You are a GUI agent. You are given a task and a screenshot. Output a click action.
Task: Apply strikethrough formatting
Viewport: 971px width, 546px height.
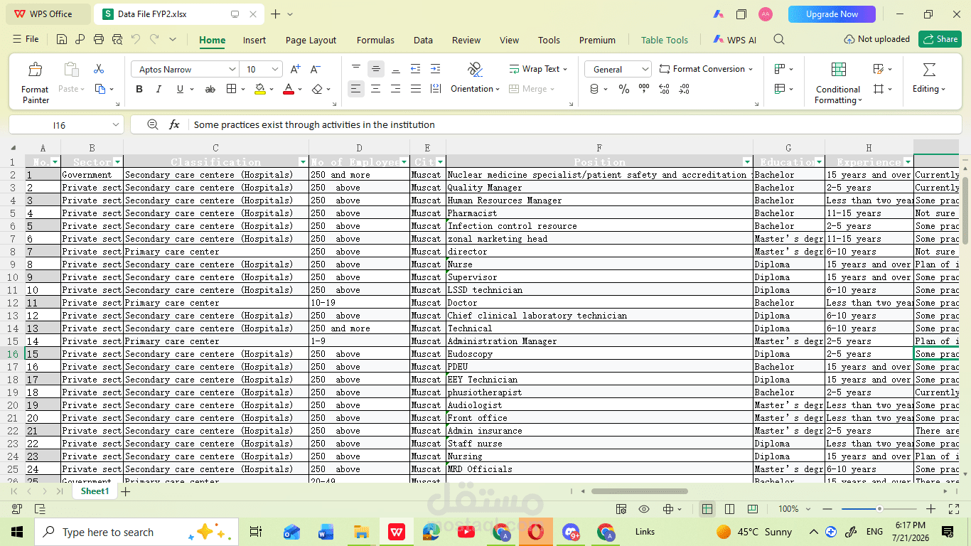pyautogui.click(x=210, y=89)
